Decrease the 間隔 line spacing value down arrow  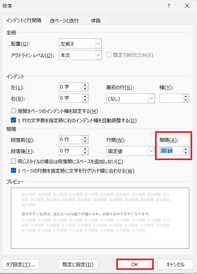(x=185, y=152)
